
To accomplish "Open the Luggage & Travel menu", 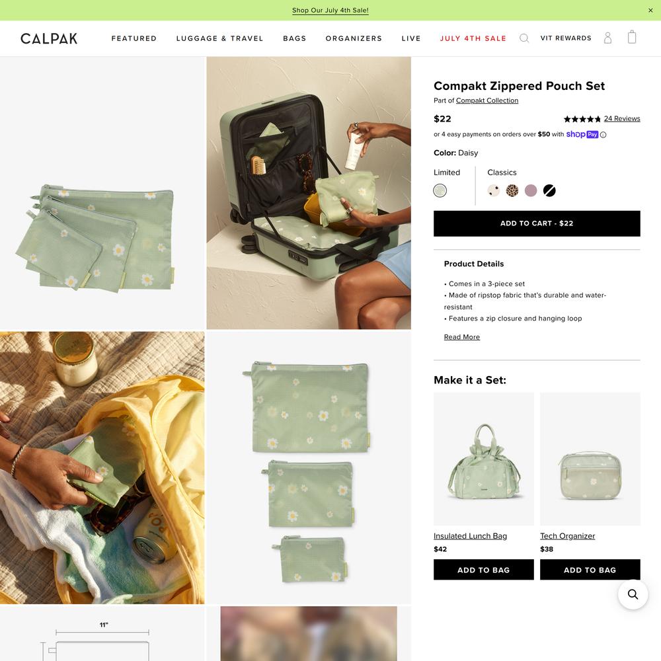I will [x=219, y=38].
